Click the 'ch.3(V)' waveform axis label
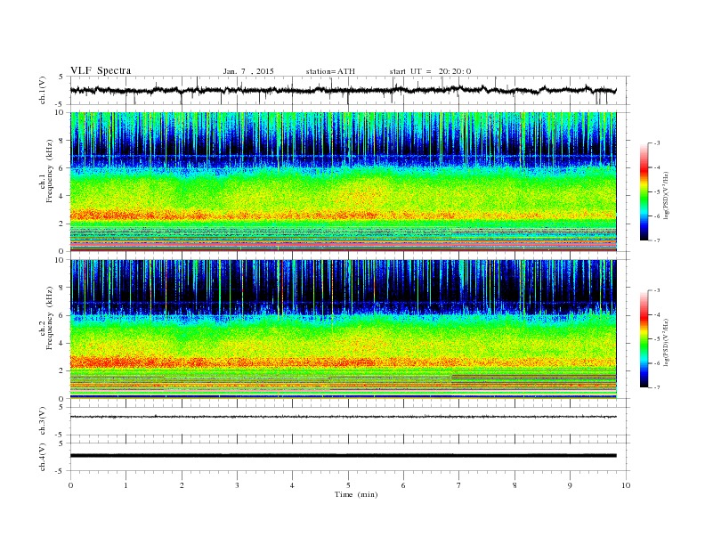The width and height of the screenshot is (705, 545). (x=43, y=421)
